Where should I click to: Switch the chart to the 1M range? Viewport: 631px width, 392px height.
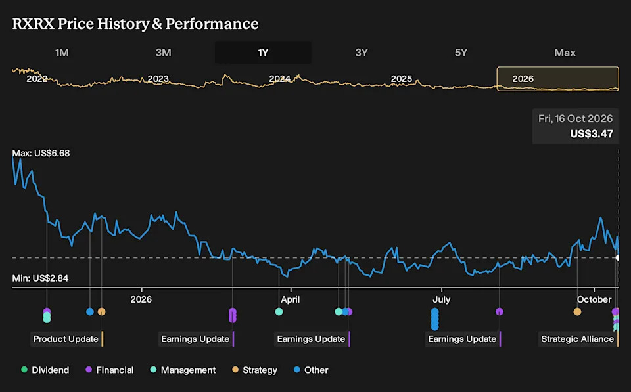62,53
